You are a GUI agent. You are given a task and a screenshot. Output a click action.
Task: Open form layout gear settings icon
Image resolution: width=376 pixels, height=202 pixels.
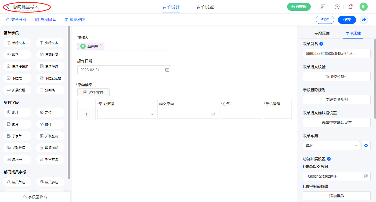click(366, 146)
